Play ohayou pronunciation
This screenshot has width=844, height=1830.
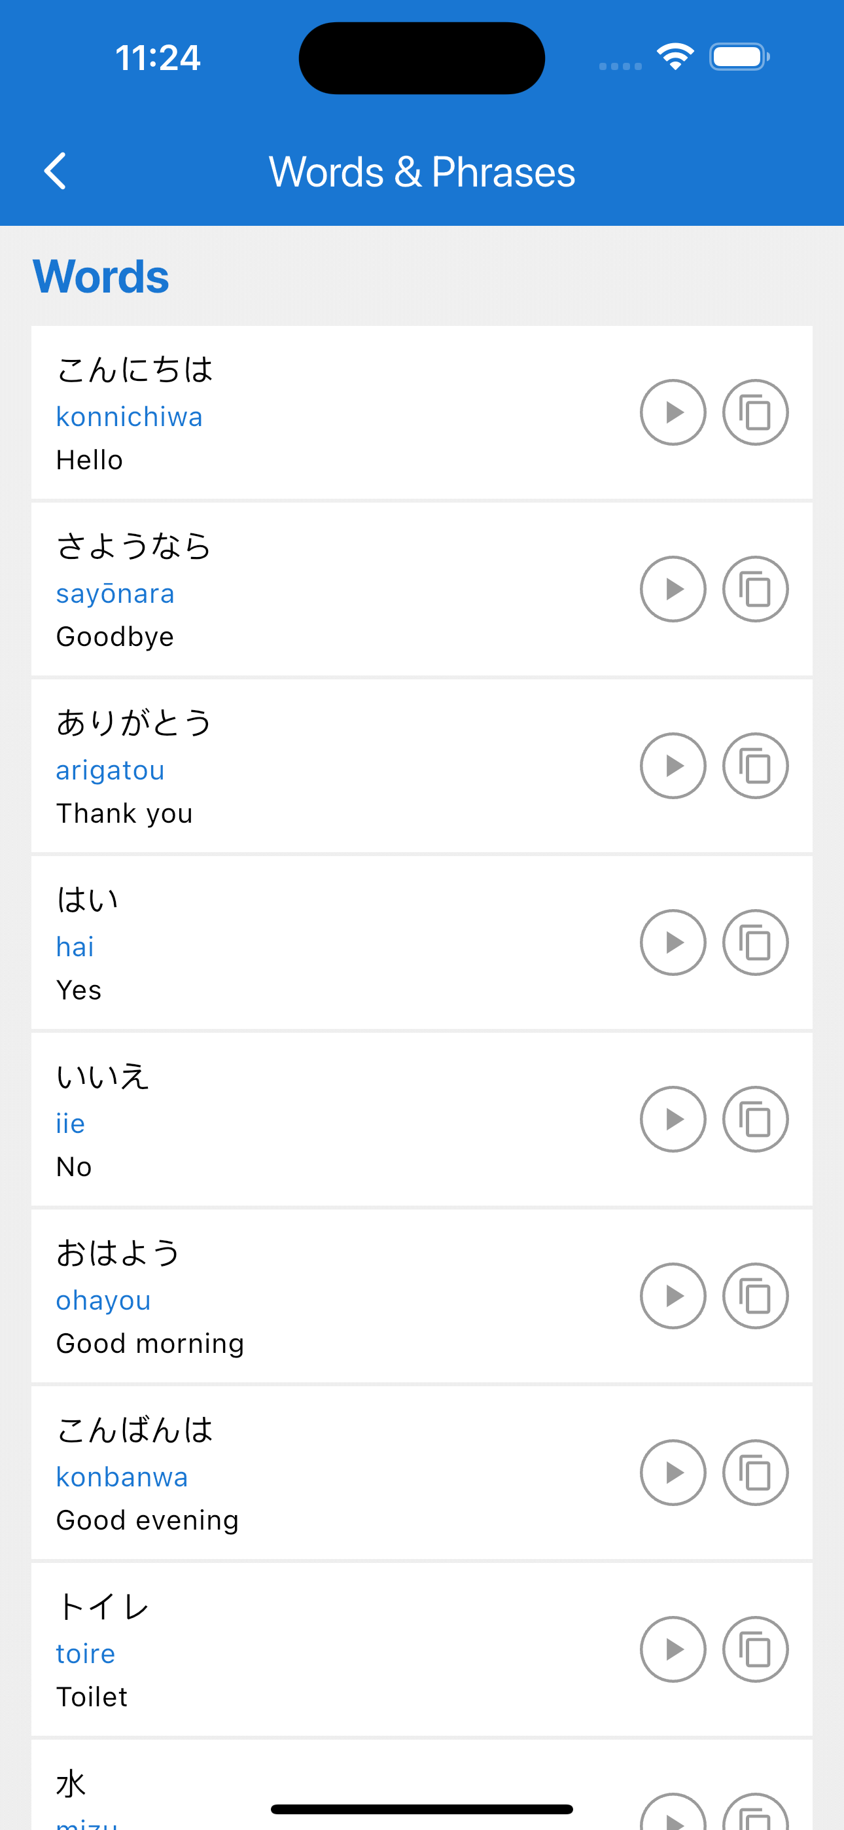pos(673,1296)
